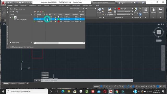Click red color swatch of cuadrado layer
The height and width of the screenshot is (94, 167).
coord(58,21)
